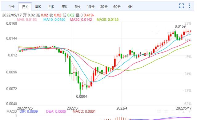Click the 0.0072 price axis label

12,89
